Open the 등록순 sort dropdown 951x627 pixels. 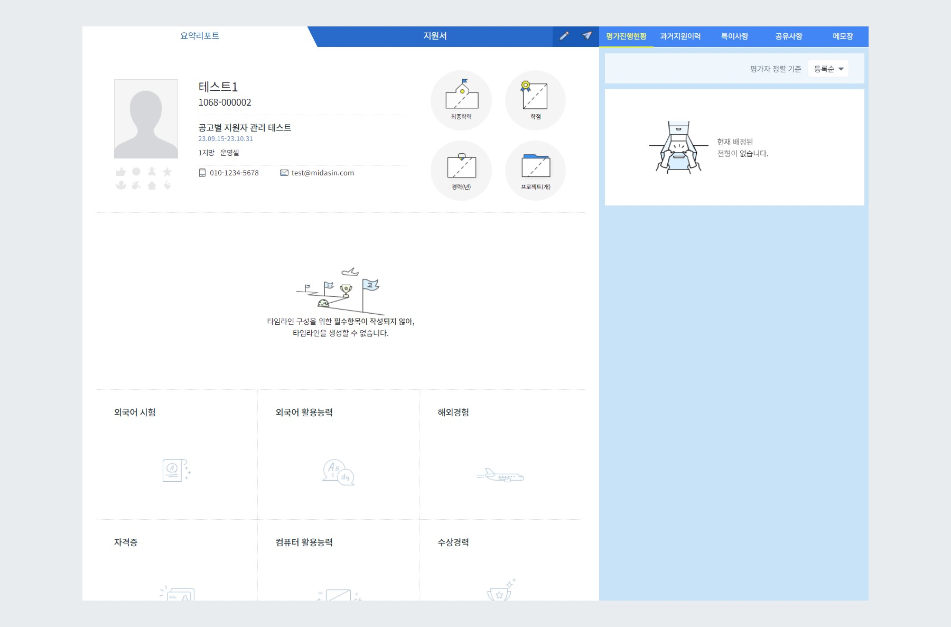[x=828, y=69]
